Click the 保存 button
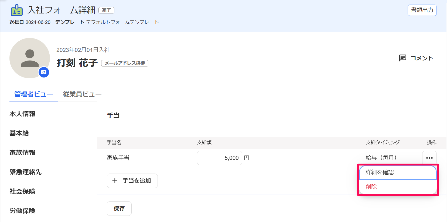This screenshot has width=447, height=222. click(x=119, y=209)
